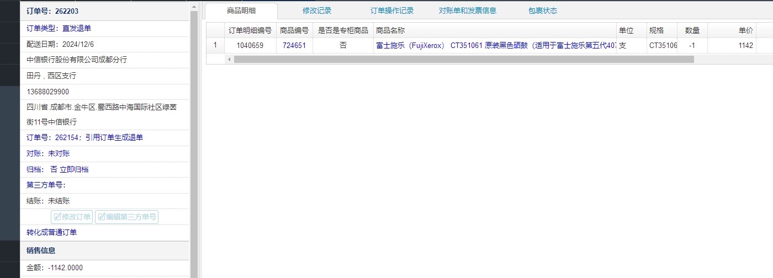Switch to the 商品明细 tab
The height and width of the screenshot is (278, 773).
241,10
